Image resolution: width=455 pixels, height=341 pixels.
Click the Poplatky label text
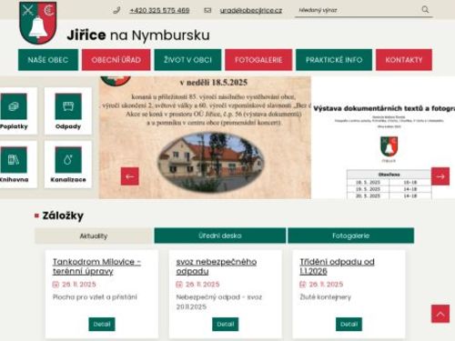coord(14,126)
